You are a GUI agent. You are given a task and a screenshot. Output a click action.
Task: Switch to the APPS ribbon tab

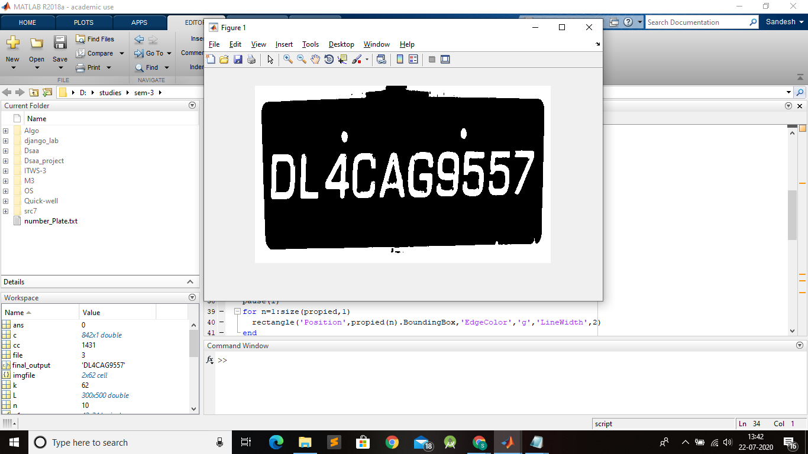(x=140, y=22)
